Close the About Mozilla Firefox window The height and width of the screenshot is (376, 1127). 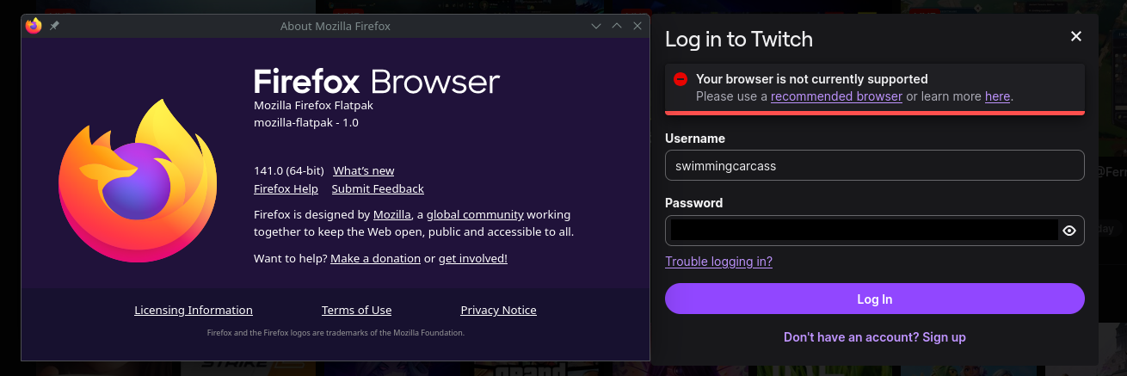(637, 27)
